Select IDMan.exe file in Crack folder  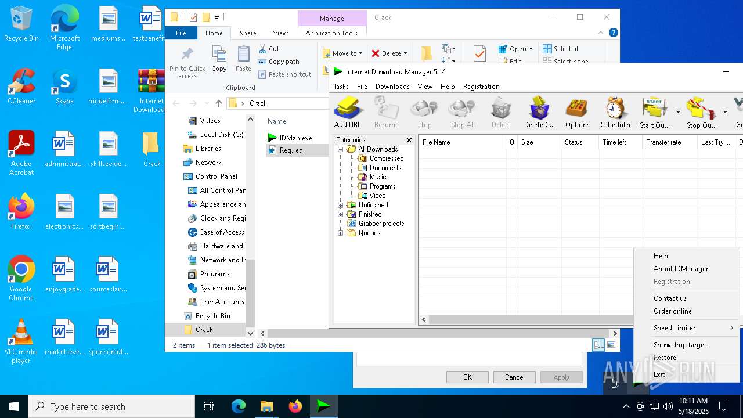pos(290,138)
